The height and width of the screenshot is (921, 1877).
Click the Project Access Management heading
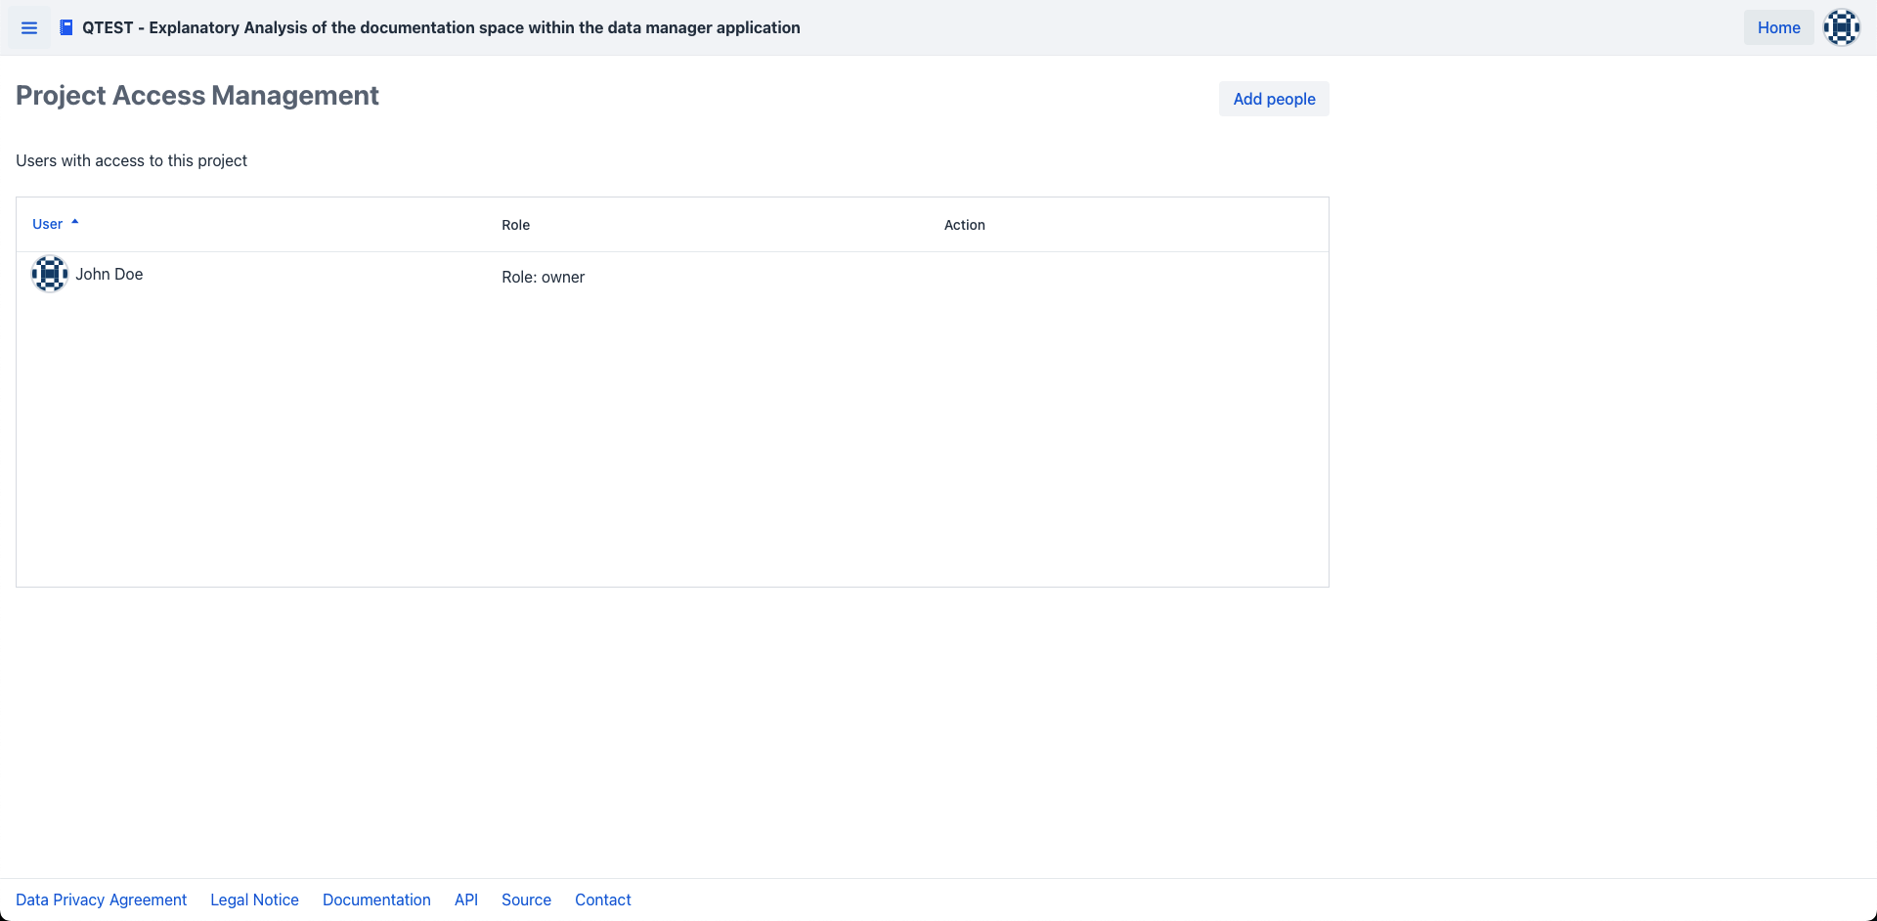point(197,96)
